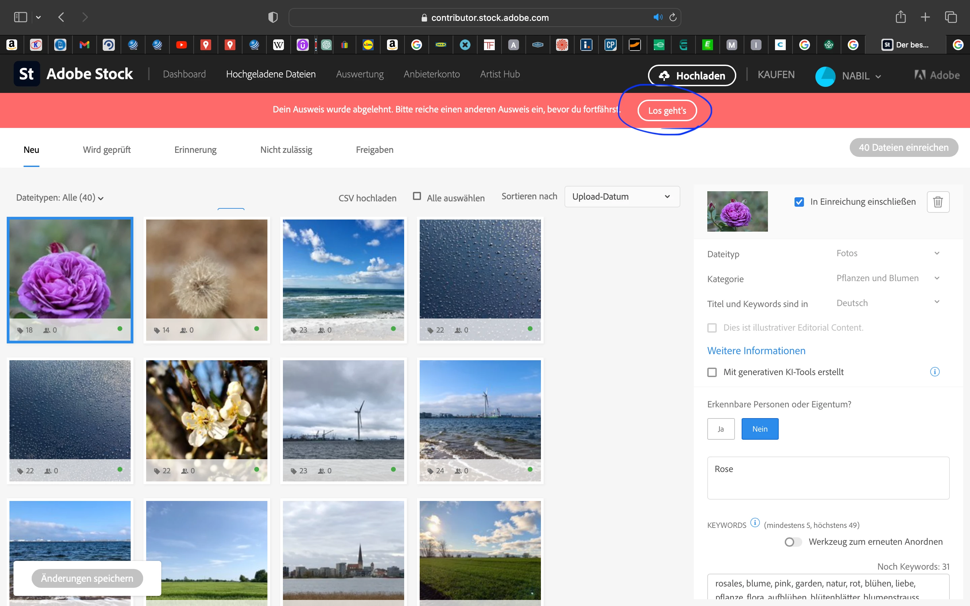Click the Adobe Stock St logo
The height and width of the screenshot is (606, 970).
click(x=27, y=74)
